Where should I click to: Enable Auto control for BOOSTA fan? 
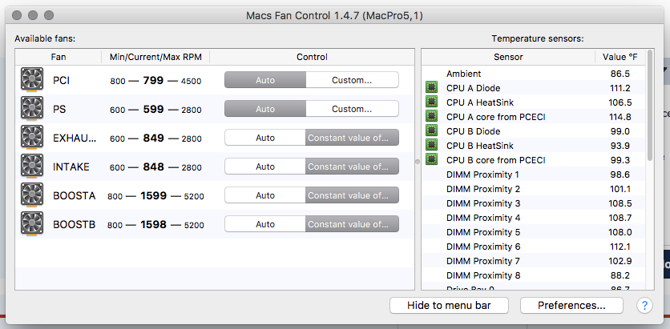pos(265,195)
